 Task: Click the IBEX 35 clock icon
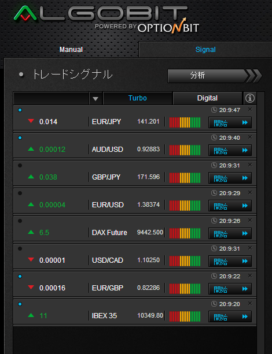214,304
